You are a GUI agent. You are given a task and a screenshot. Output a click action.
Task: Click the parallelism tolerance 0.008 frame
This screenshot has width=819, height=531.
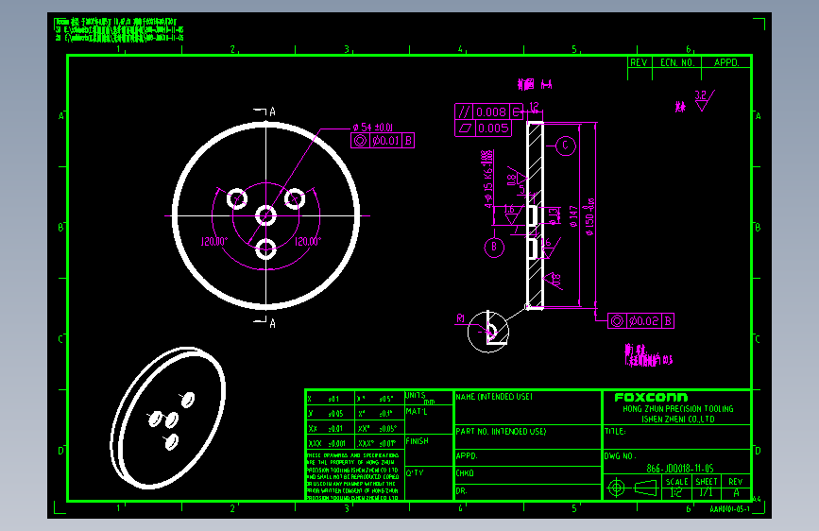(488, 111)
